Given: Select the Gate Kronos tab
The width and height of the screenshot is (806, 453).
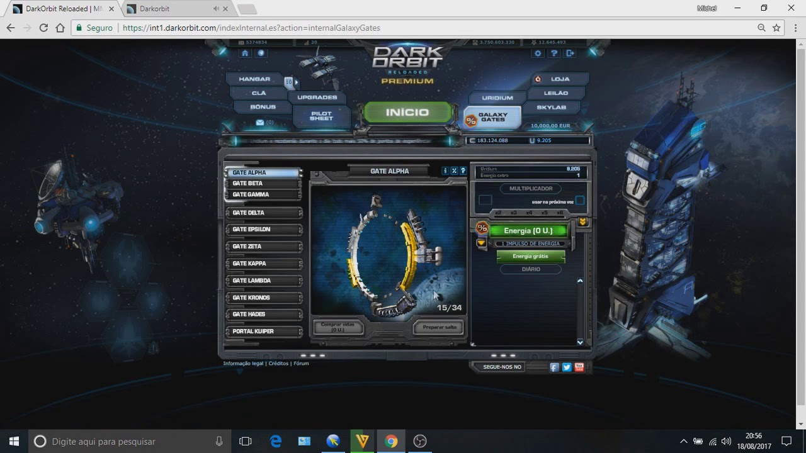Looking at the screenshot, I should (x=263, y=298).
